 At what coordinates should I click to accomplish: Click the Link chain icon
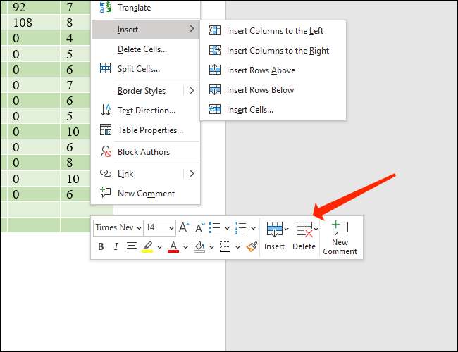point(106,173)
